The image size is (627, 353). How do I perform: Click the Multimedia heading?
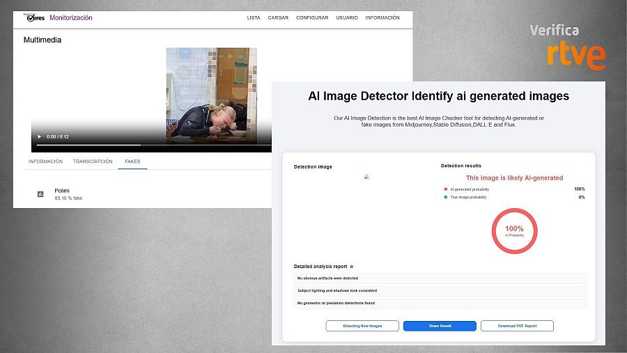click(x=42, y=40)
